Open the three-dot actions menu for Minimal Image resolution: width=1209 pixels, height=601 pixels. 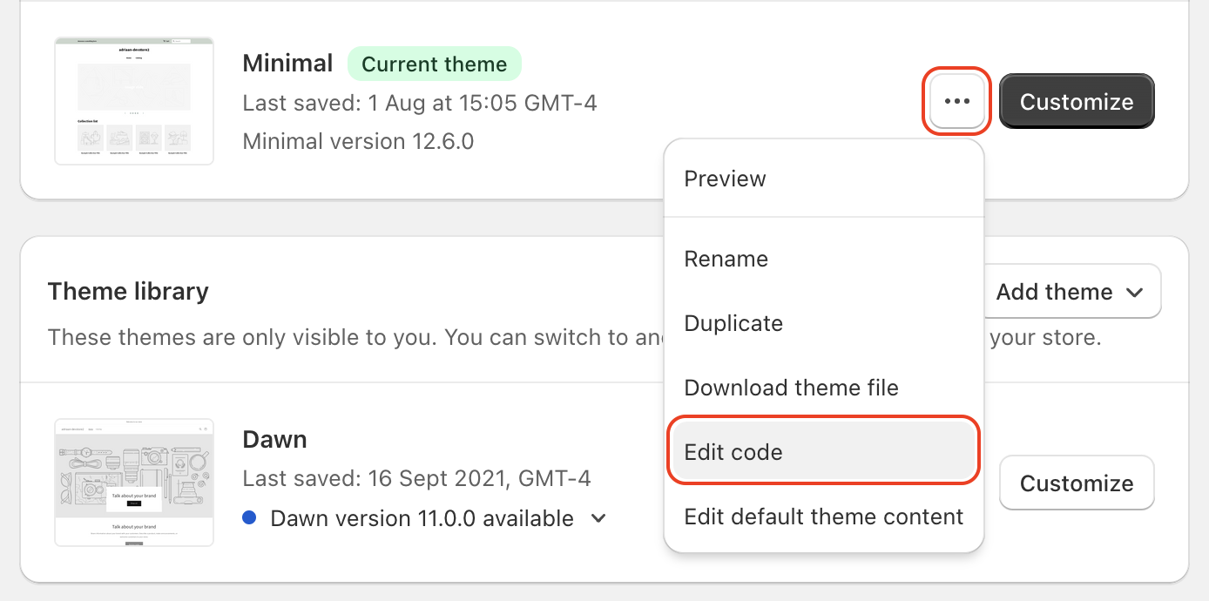pos(956,101)
